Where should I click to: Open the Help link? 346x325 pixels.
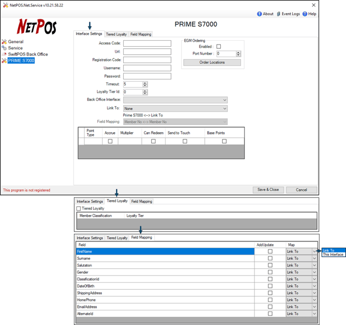pos(312,14)
